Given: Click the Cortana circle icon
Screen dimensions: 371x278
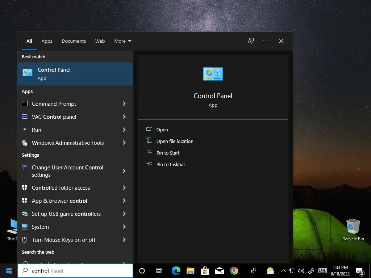Looking at the screenshot, I should tap(142, 271).
